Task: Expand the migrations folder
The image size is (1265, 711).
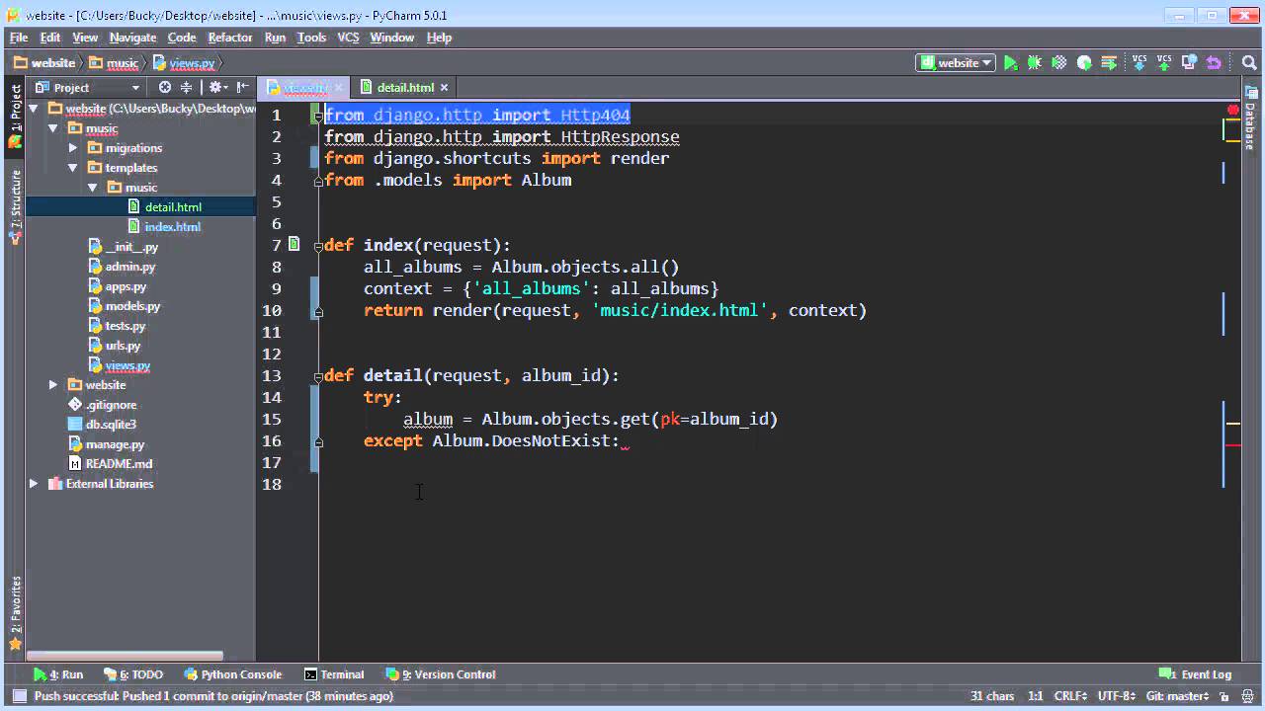Action: 72,148
